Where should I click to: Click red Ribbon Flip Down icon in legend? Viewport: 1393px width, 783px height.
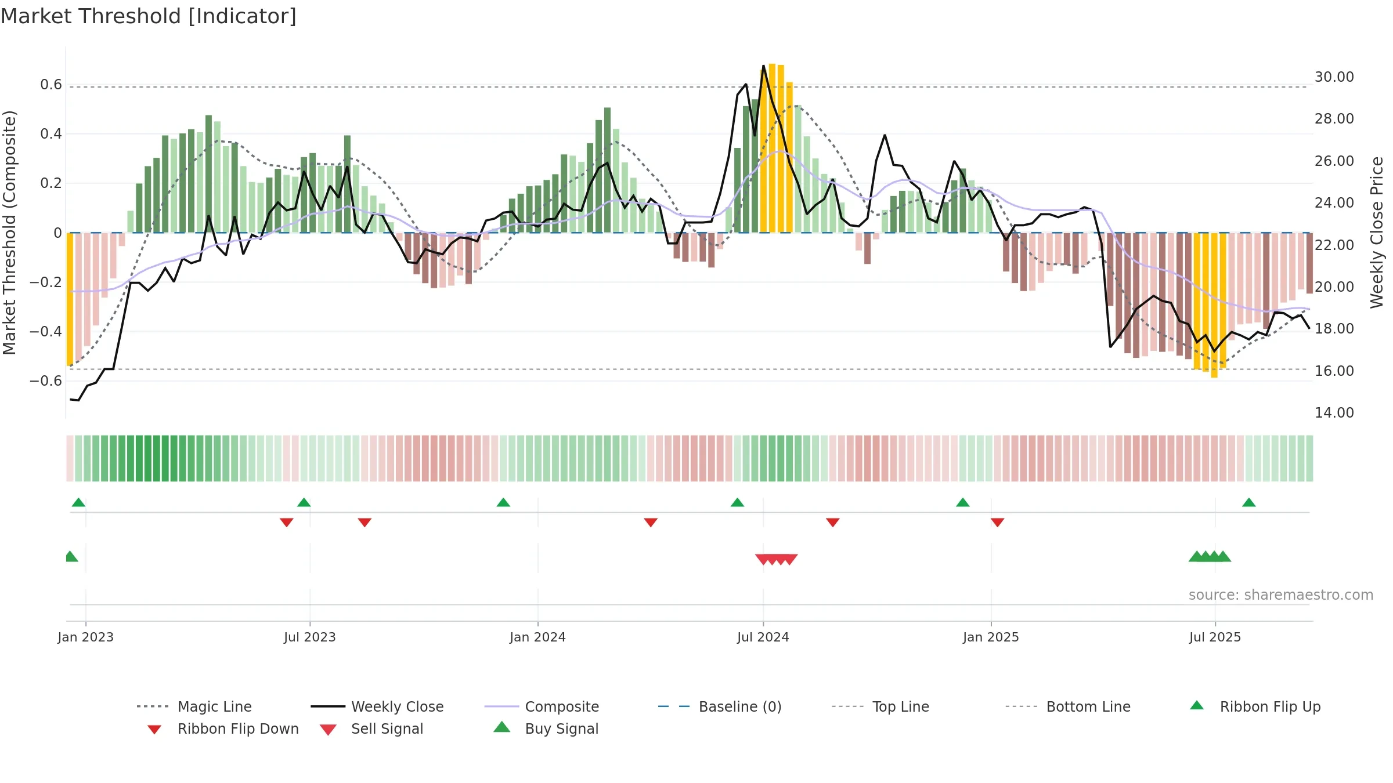click(x=154, y=730)
